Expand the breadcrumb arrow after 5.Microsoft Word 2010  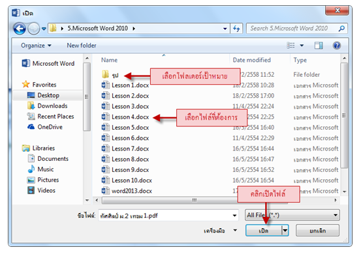(x=134, y=29)
